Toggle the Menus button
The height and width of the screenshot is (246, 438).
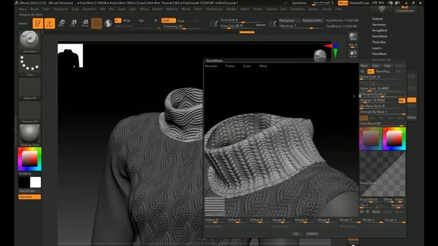(x=343, y=3)
